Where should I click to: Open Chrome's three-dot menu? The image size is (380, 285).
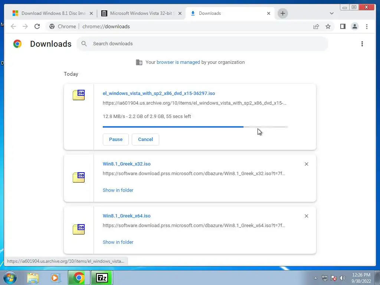click(x=367, y=26)
